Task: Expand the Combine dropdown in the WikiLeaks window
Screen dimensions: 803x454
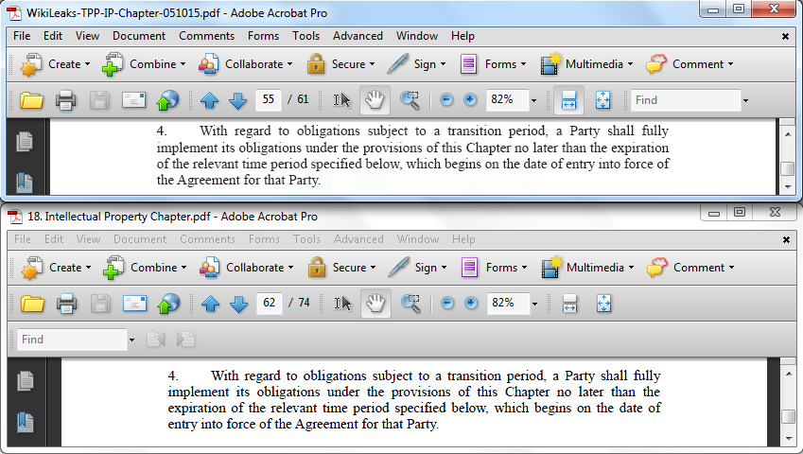Action: (x=183, y=64)
